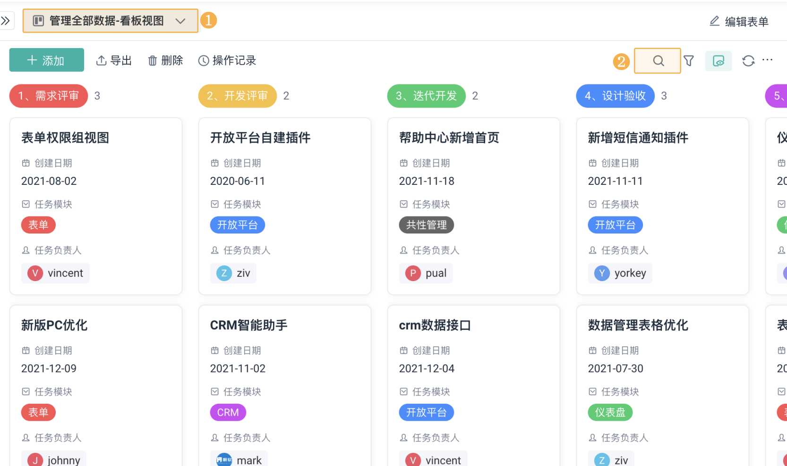Select the 2、开发评审 column header
The height and width of the screenshot is (466, 787).
pos(238,96)
